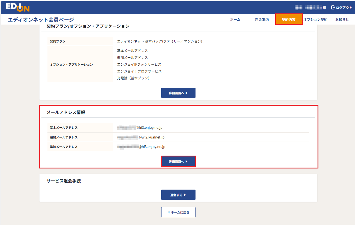Click the 退会する button
Image resolution: width=355 pixels, height=225 pixels.
178,194
